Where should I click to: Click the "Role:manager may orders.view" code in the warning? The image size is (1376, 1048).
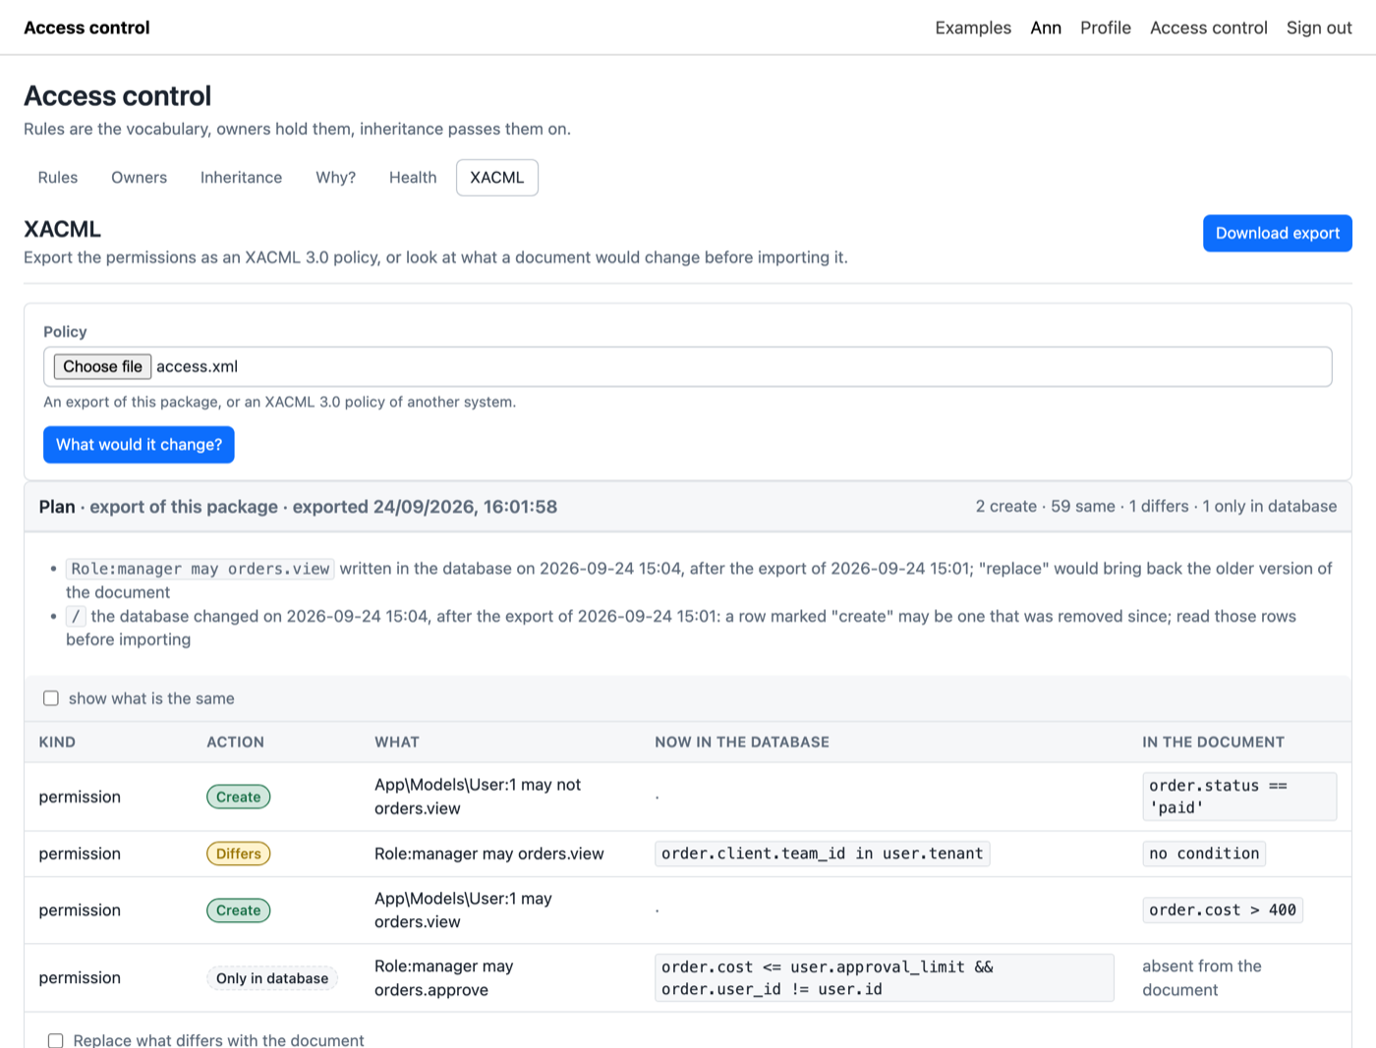tap(201, 569)
